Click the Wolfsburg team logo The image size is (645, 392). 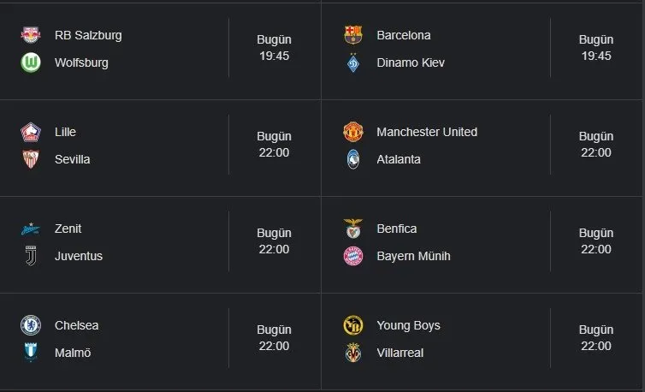point(31,62)
